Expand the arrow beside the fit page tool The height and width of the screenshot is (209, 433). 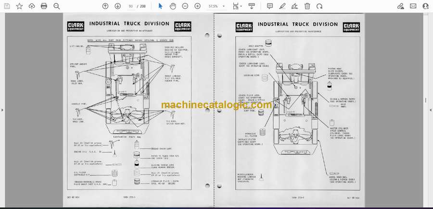[x=241, y=6]
